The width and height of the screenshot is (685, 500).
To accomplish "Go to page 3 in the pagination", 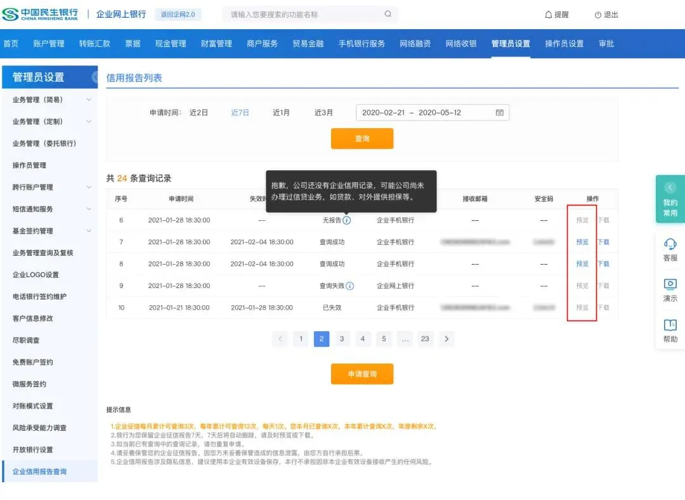I will (342, 339).
